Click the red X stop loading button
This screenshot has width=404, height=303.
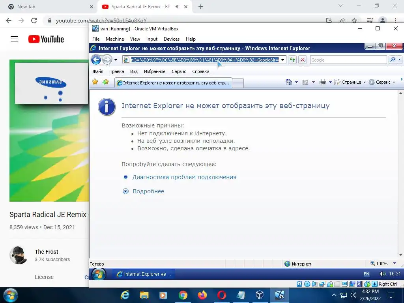click(303, 60)
